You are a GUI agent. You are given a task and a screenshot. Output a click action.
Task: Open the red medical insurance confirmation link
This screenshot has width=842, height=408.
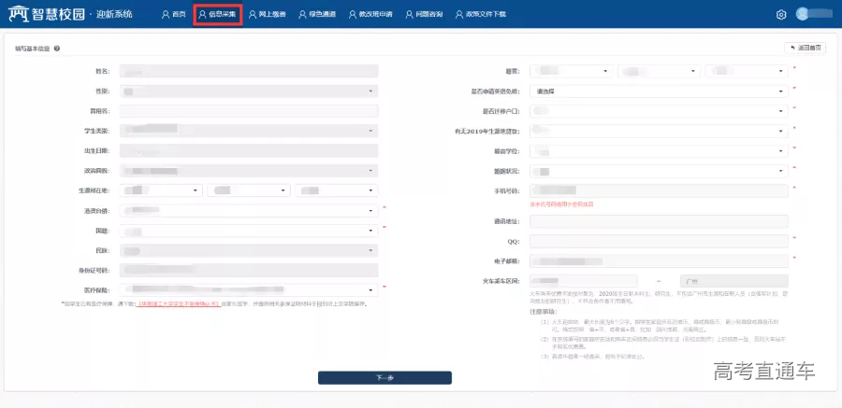pyautogui.click(x=178, y=303)
